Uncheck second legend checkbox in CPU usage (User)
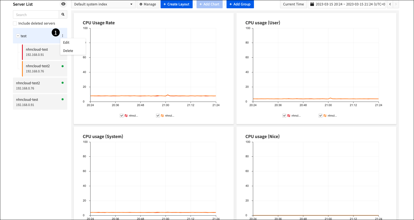The image size is (414, 220). pos(320,116)
